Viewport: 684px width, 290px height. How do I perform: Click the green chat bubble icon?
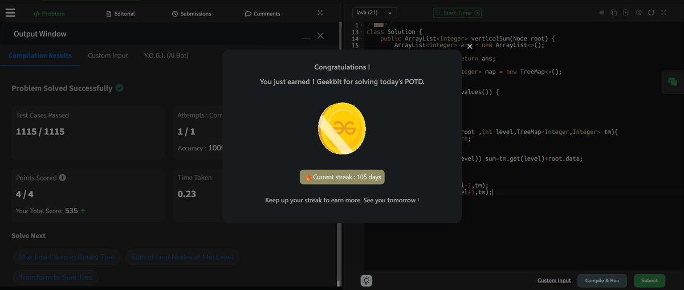pyautogui.click(x=673, y=82)
